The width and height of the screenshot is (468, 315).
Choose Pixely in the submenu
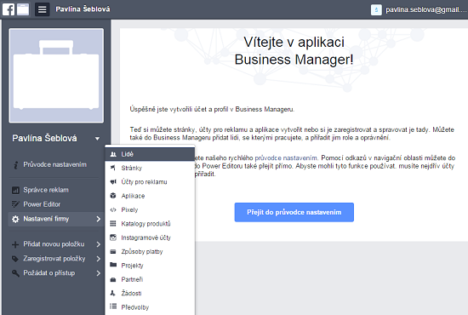150,210
